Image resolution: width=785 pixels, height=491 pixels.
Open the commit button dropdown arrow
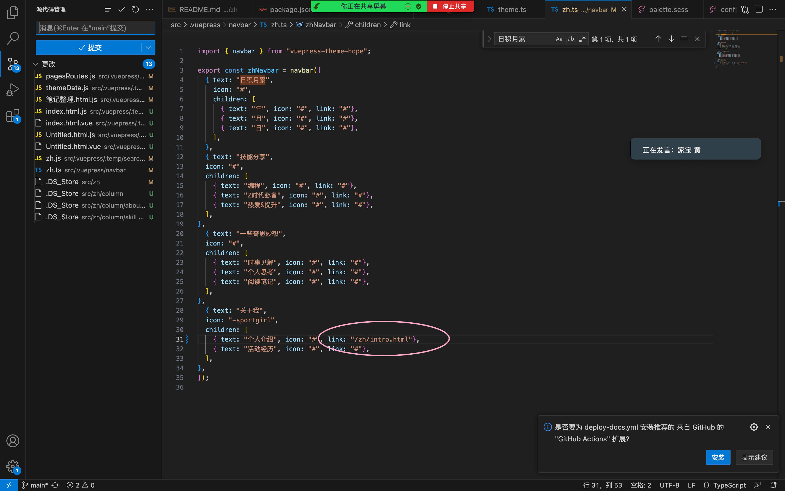(148, 47)
